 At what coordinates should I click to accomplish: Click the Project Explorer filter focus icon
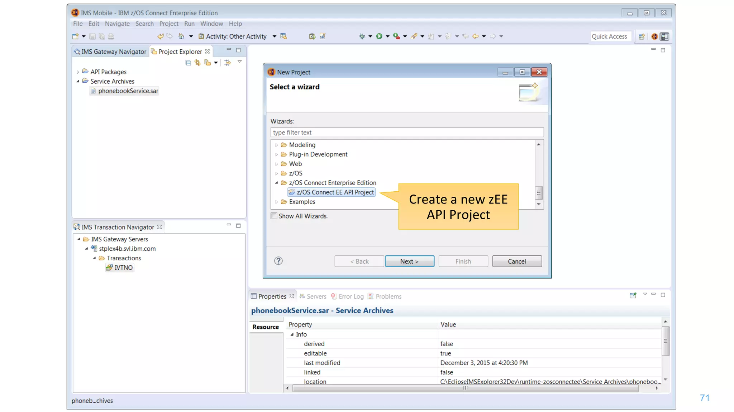(x=228, y=63)
